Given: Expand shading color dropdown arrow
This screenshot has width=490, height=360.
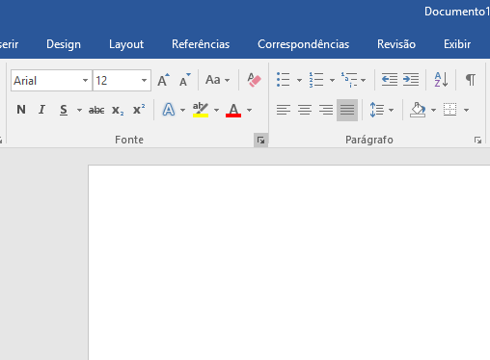Looking at the screenshot, I should (433, 110).
